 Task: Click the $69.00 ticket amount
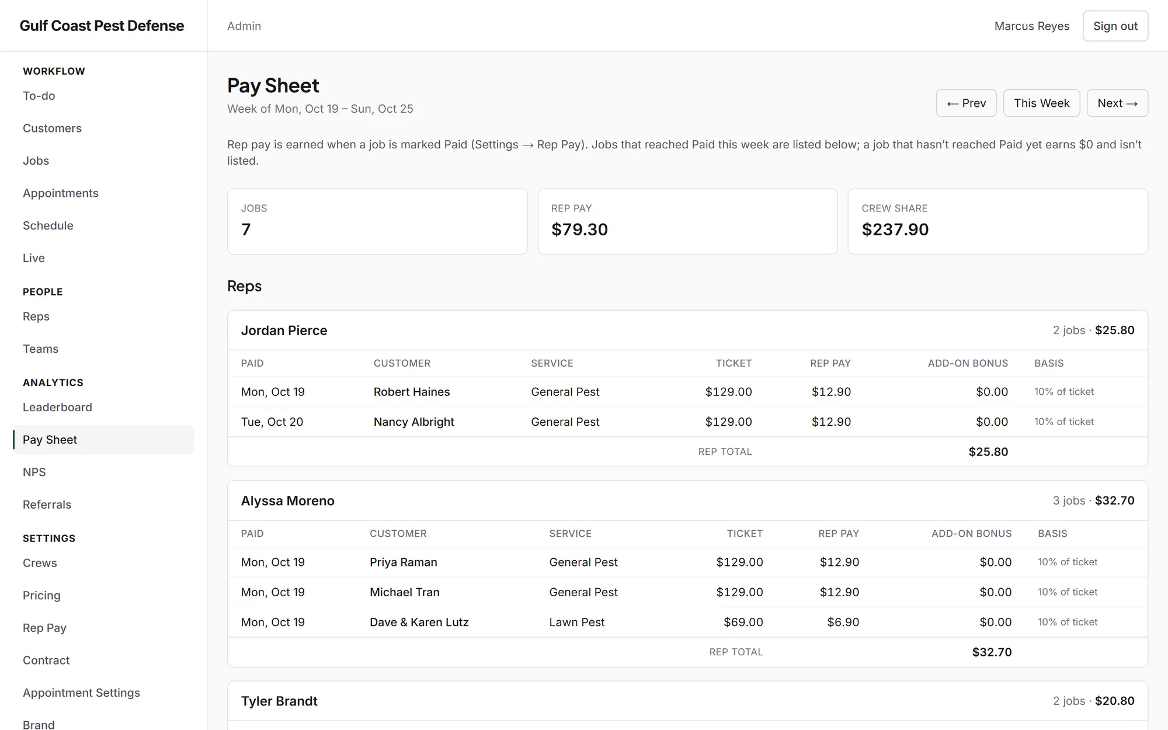[743, 623]
